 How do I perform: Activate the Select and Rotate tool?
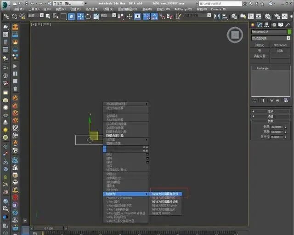(x=88, y=17)
